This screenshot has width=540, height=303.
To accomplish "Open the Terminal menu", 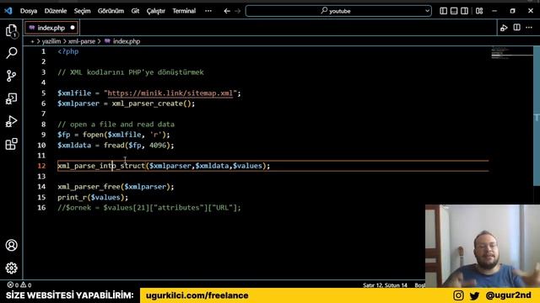I will [184, 11].
